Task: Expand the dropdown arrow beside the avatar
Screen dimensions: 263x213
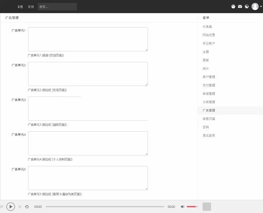Action: click(x=261, y=7)
